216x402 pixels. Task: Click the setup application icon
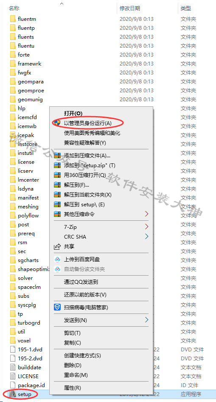click(13, 394)
